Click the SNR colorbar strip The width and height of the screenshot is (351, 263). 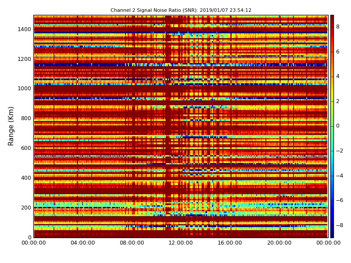click(332, 126)
